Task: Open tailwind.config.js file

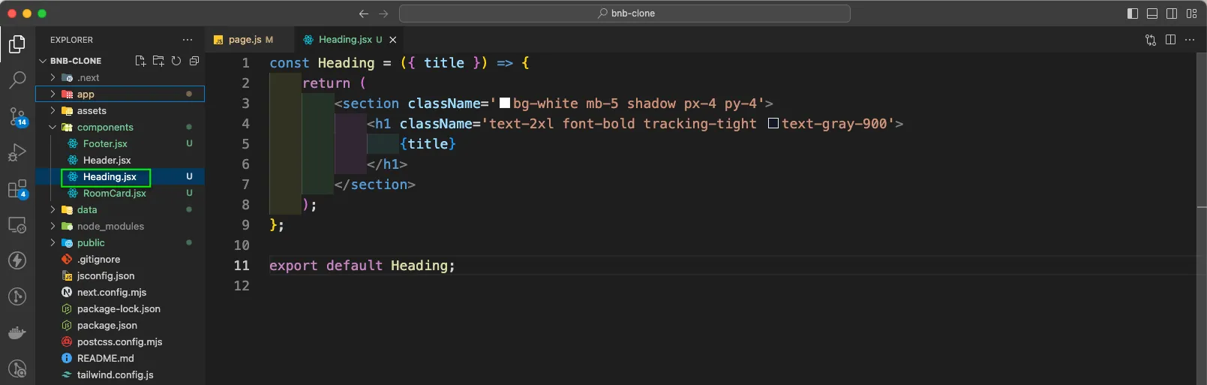Action: click(115, 374)
